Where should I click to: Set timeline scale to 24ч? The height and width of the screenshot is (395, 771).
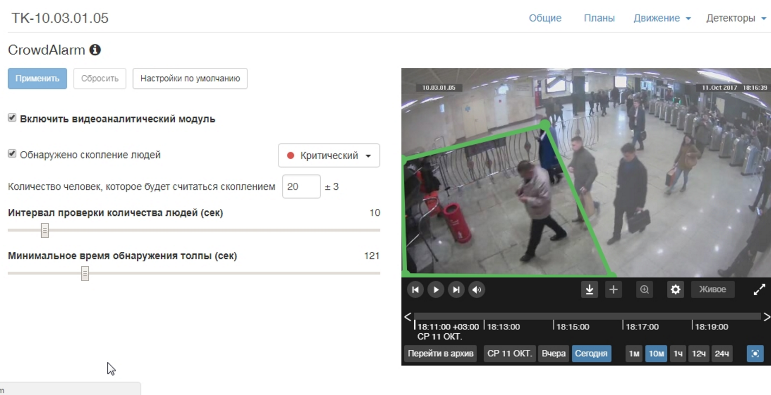point(722,354)
